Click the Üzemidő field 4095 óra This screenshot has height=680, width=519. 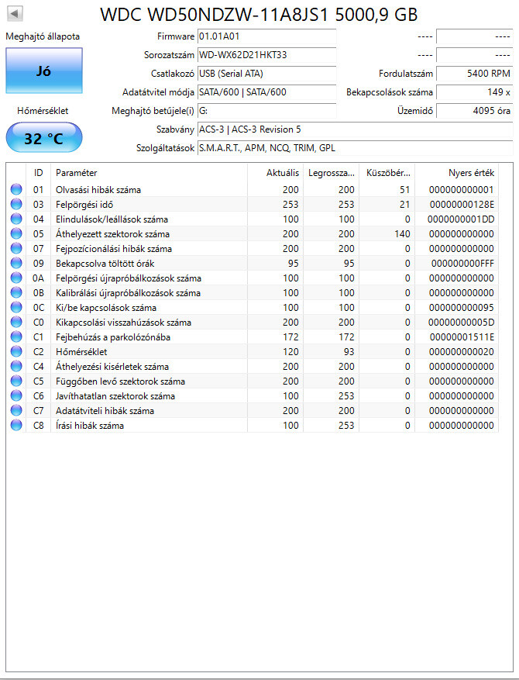pyautogui.click(x=474, y=111)
